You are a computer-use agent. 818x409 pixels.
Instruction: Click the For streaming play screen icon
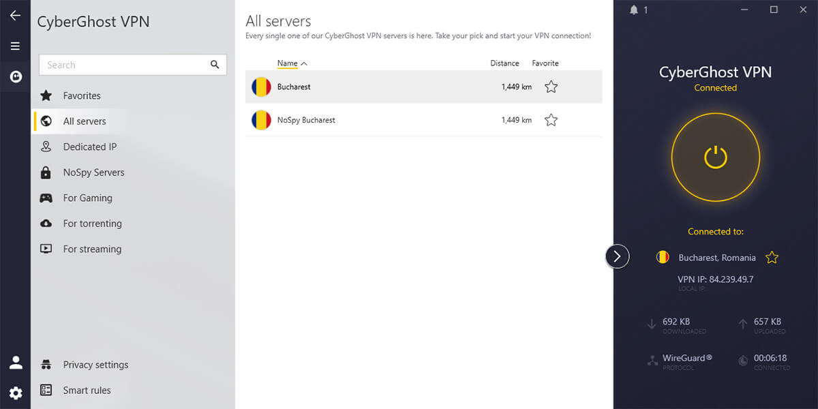[46, 249]
